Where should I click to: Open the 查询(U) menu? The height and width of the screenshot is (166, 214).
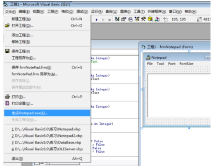pos(111,12)
